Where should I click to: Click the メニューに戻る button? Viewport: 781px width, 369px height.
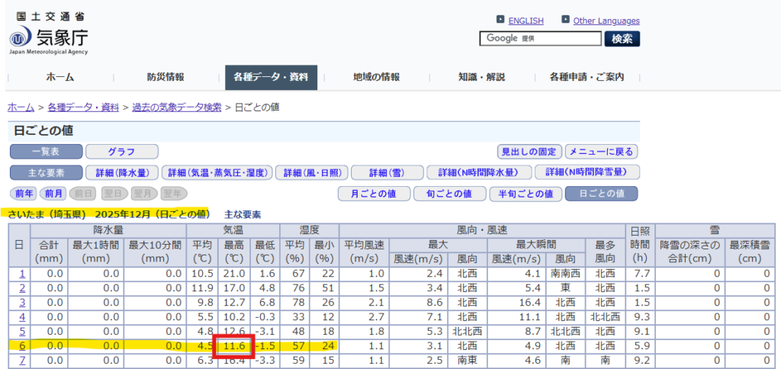(602, 152)
